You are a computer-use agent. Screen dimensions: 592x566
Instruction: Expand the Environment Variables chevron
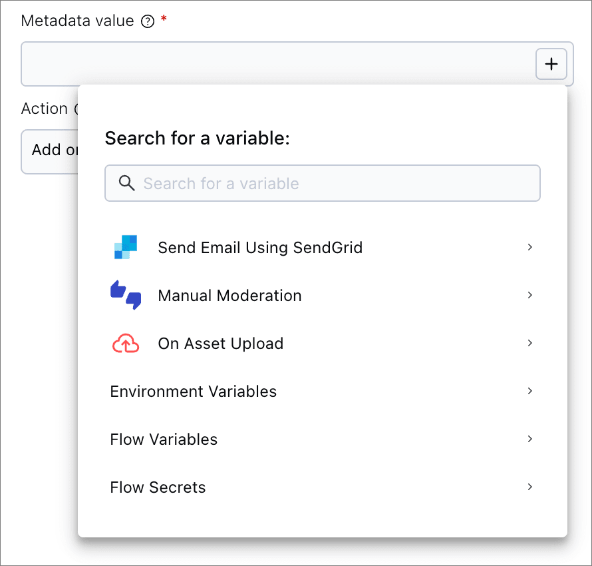(x=530, y=391)
